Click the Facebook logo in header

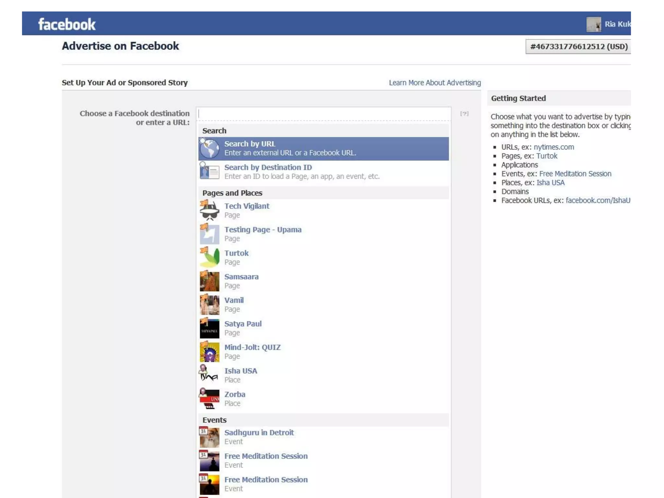click(67, 24)
